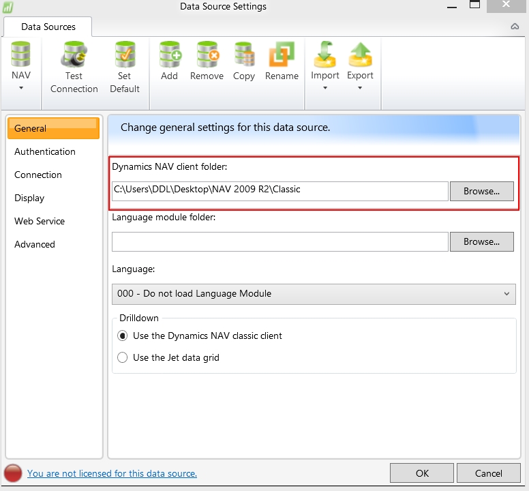Viewport: 529px width, 491px height.
Task: Cancel the Data Source Settings dialog
Action: (489, 473)
